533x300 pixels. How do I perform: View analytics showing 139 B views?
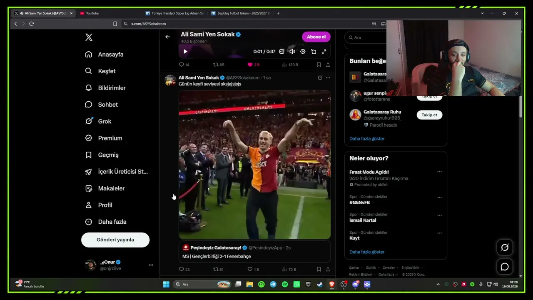(x=290, y=65)
